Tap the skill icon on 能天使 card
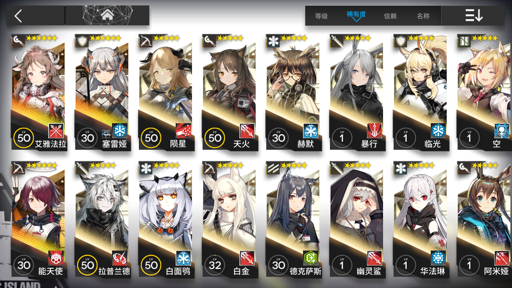512x288 pixels. [x=56, y=258]
